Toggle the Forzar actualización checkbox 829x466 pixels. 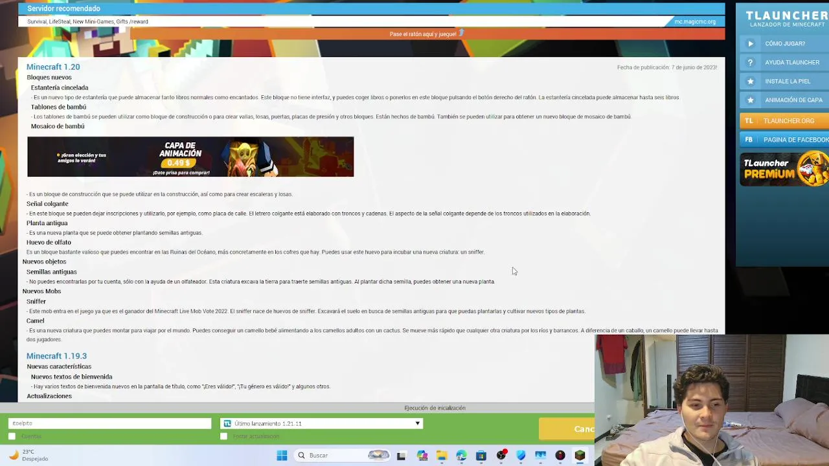tap(223, 436)
